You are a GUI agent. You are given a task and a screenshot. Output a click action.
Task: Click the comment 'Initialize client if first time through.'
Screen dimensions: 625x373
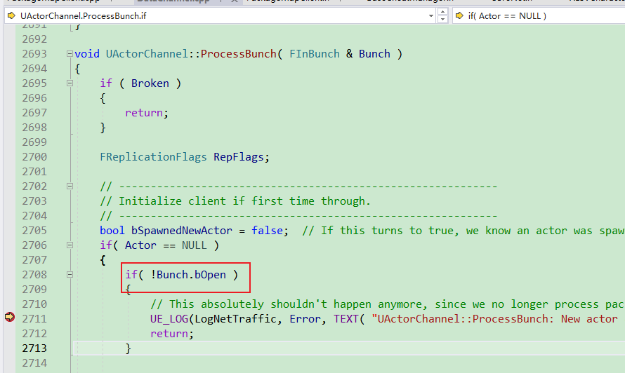(245, 201)
